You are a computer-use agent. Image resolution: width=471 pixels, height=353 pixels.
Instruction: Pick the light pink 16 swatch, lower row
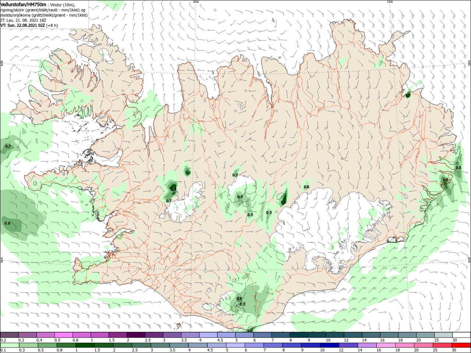click(x=386, y=345)
